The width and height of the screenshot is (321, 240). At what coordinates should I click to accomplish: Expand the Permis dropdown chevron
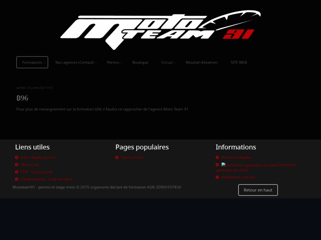[122, 63]
